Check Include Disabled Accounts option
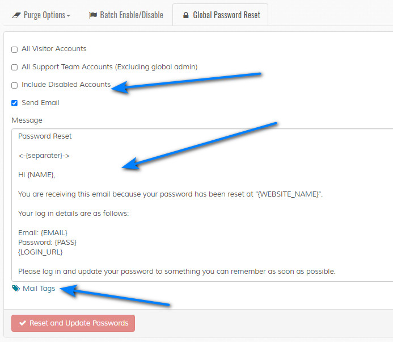The height and width of the screenshot is (342, 393). [x=15, y=85]
